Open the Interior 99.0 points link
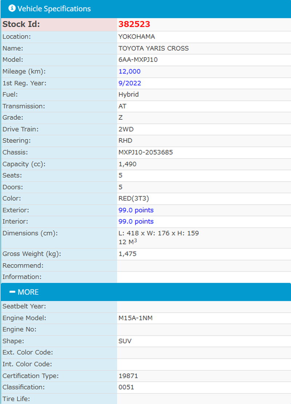This screenshot has height=404, width=291. click(136, 221)
